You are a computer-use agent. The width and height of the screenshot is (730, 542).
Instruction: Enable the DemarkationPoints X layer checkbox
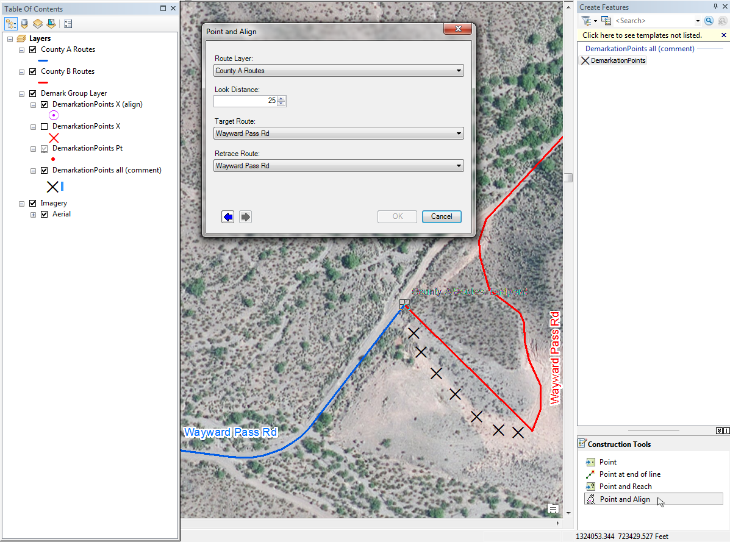(x=45, y=127)
